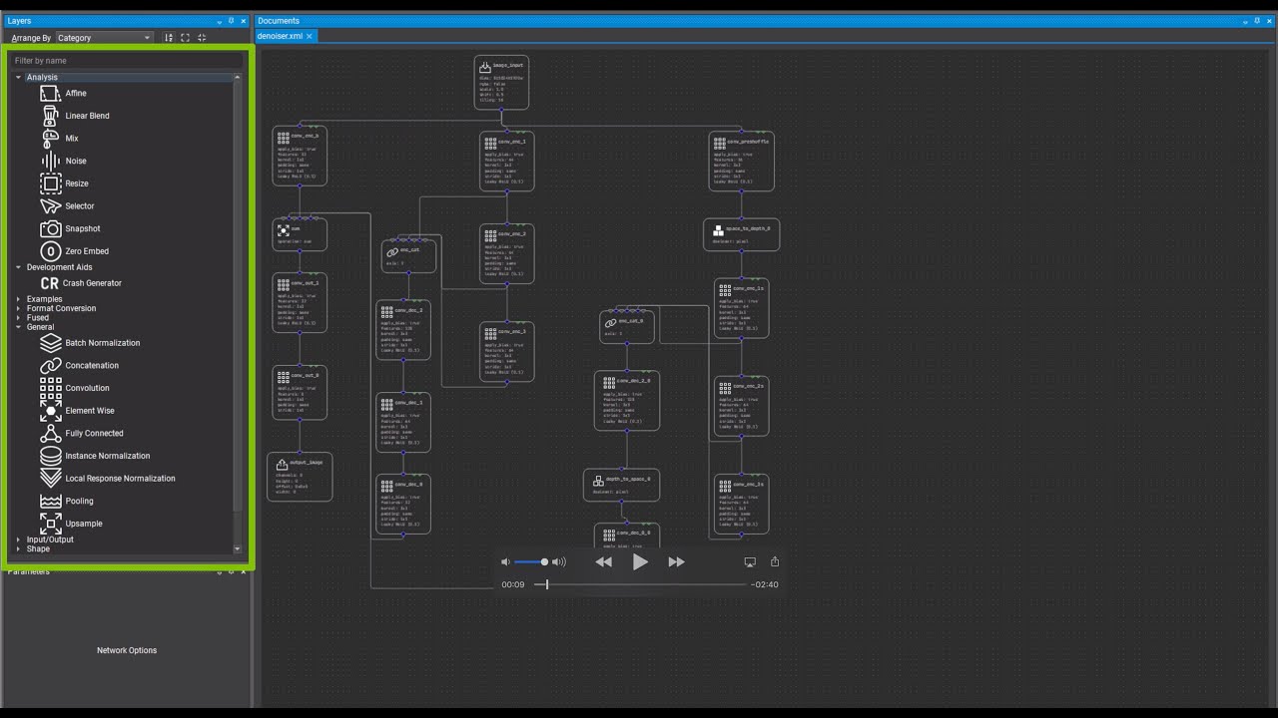Image resolution: width=1278 pixels, height=718 pixels.
Task: Collapse the Development Aids category
Action: pos(18,267)
